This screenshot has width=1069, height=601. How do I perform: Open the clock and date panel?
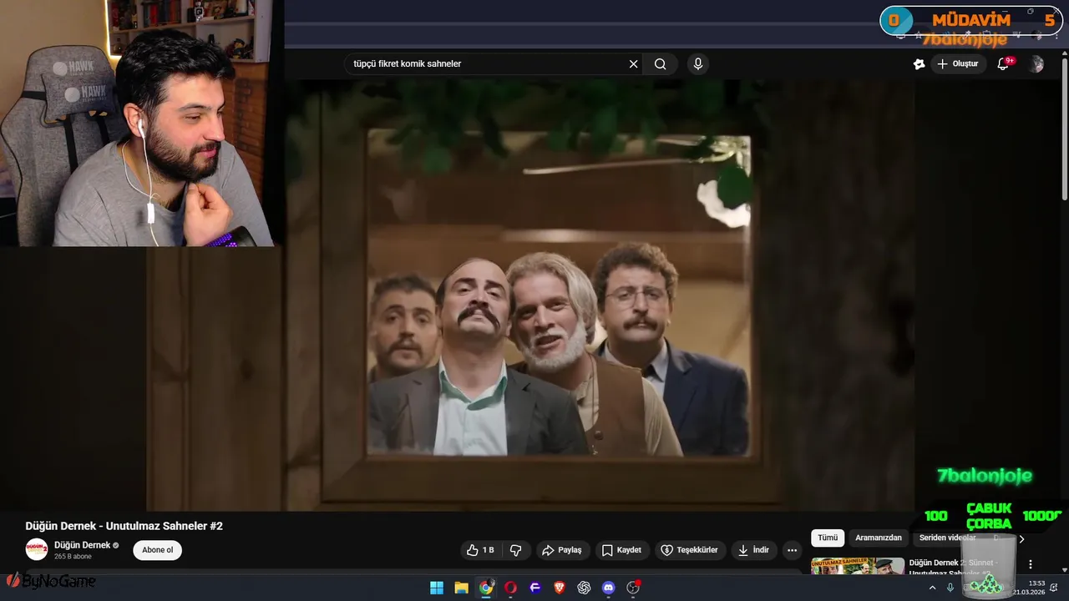tap(1029, 588)
